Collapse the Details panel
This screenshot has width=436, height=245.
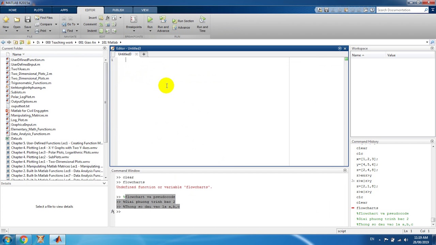point(104,183)
